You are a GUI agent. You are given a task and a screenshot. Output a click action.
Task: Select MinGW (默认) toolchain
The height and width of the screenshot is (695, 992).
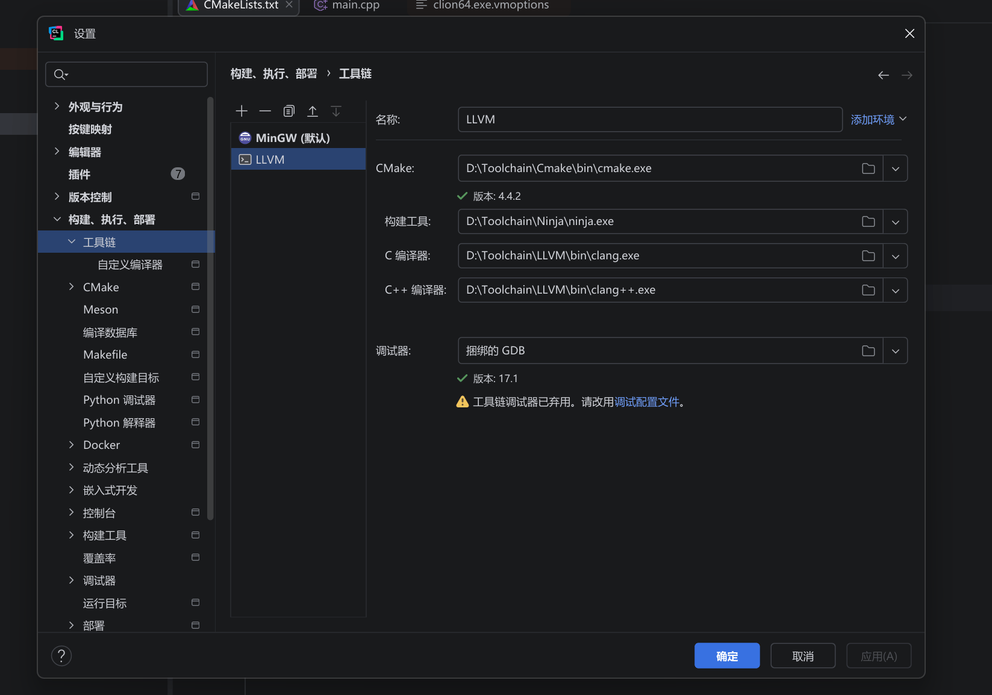point(298,138)
